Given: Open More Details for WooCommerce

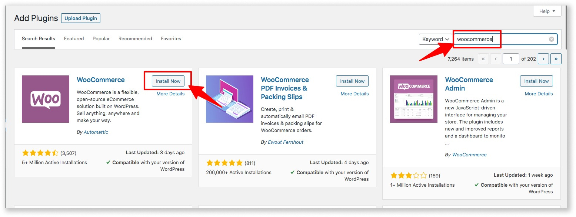Looking at the screenshot, I should pyautogui.click(x=170, y=94).
